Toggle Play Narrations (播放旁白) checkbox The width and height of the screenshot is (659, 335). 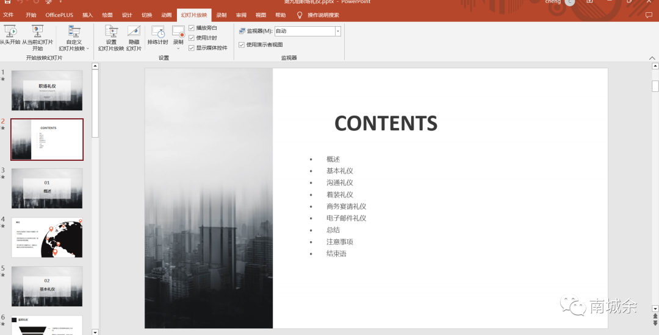[192, 28]
